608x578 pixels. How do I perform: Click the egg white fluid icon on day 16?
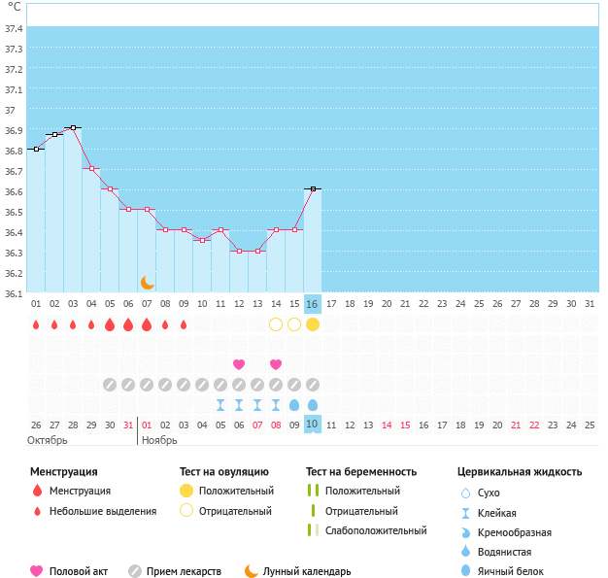[x=312, y=404]
